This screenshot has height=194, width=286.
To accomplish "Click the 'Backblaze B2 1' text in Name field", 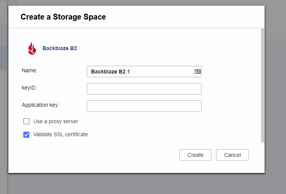I will point(110,72).
